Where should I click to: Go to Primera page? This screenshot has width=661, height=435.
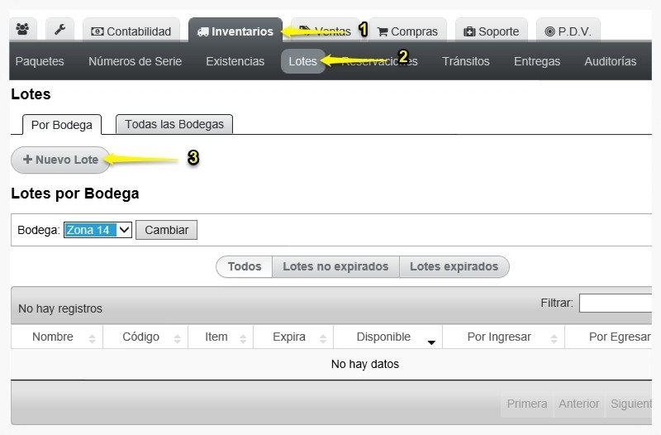pos(527,404)
